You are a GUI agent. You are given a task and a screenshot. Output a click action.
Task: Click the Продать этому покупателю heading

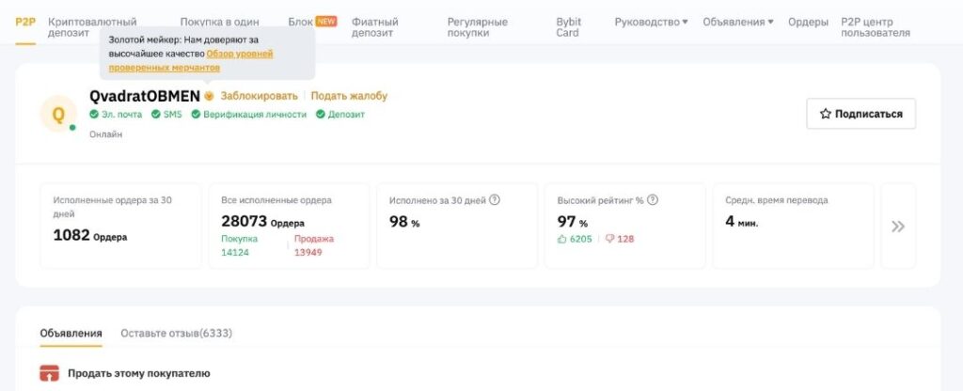pyautogui.click(x=139, y=372)
